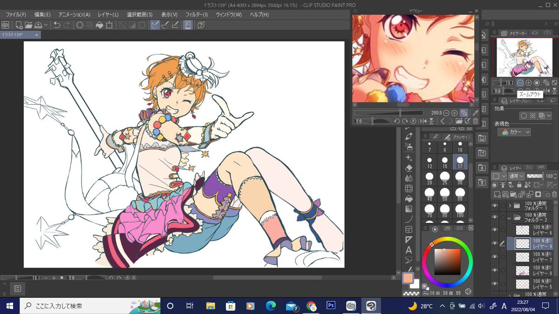
Task: Toggle Snap to Special Ruler in the command bar
Action: point(165,25)
